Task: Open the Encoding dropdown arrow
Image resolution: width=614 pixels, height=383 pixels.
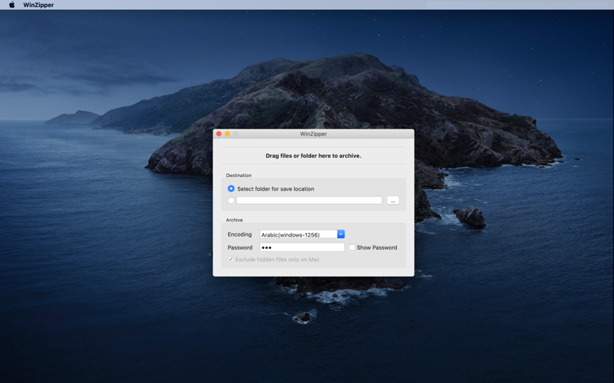Action: tap(341, 234)
